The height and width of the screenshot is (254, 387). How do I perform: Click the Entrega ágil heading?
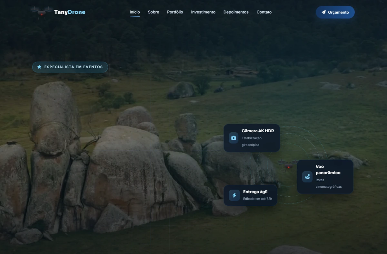[x=255, y=192]
